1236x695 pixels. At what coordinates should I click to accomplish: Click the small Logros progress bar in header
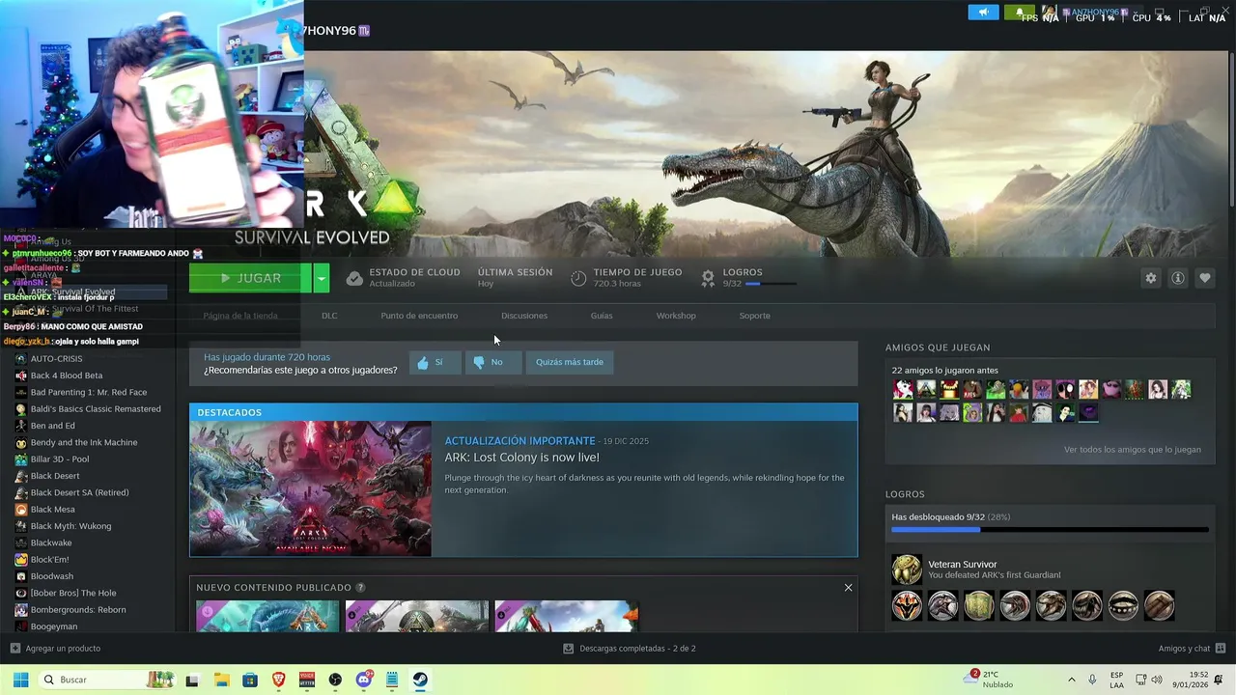pyautogui.click(x=771, y=284)
